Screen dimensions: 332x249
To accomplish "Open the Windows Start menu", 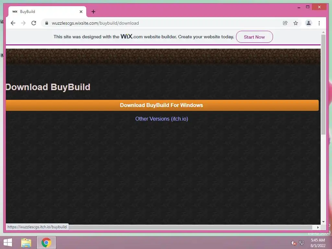I will point(8,243).
